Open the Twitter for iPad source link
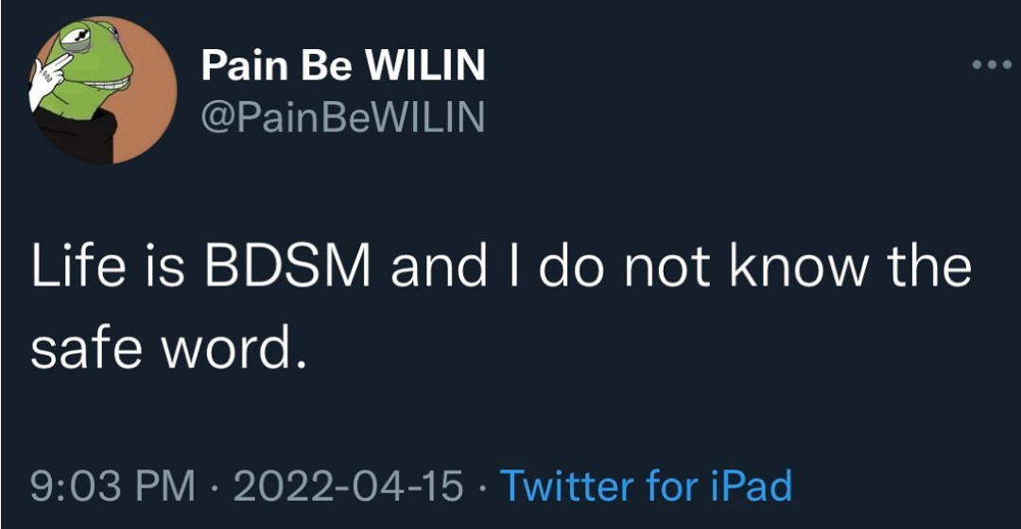The height and width of the screenshot is (529, 1021). pos(645,486)
